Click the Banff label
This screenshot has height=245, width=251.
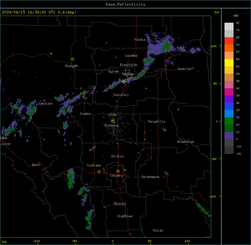click(x=36, y=165)
